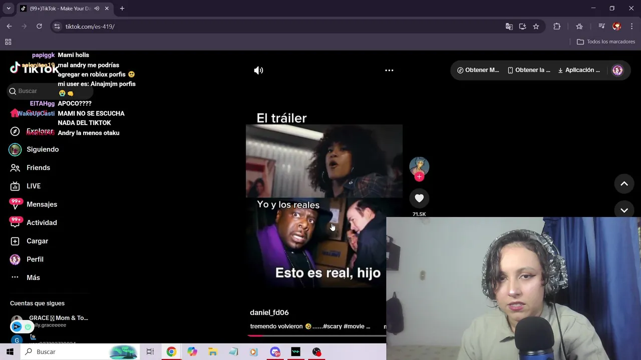Expand the Más menu
The height and width of the screenshot is (360, 641).
point(25,277)
